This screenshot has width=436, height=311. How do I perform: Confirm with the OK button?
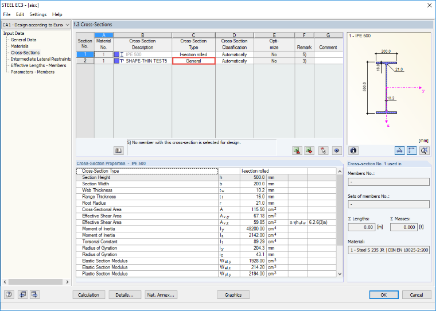[x=384, y=295]
